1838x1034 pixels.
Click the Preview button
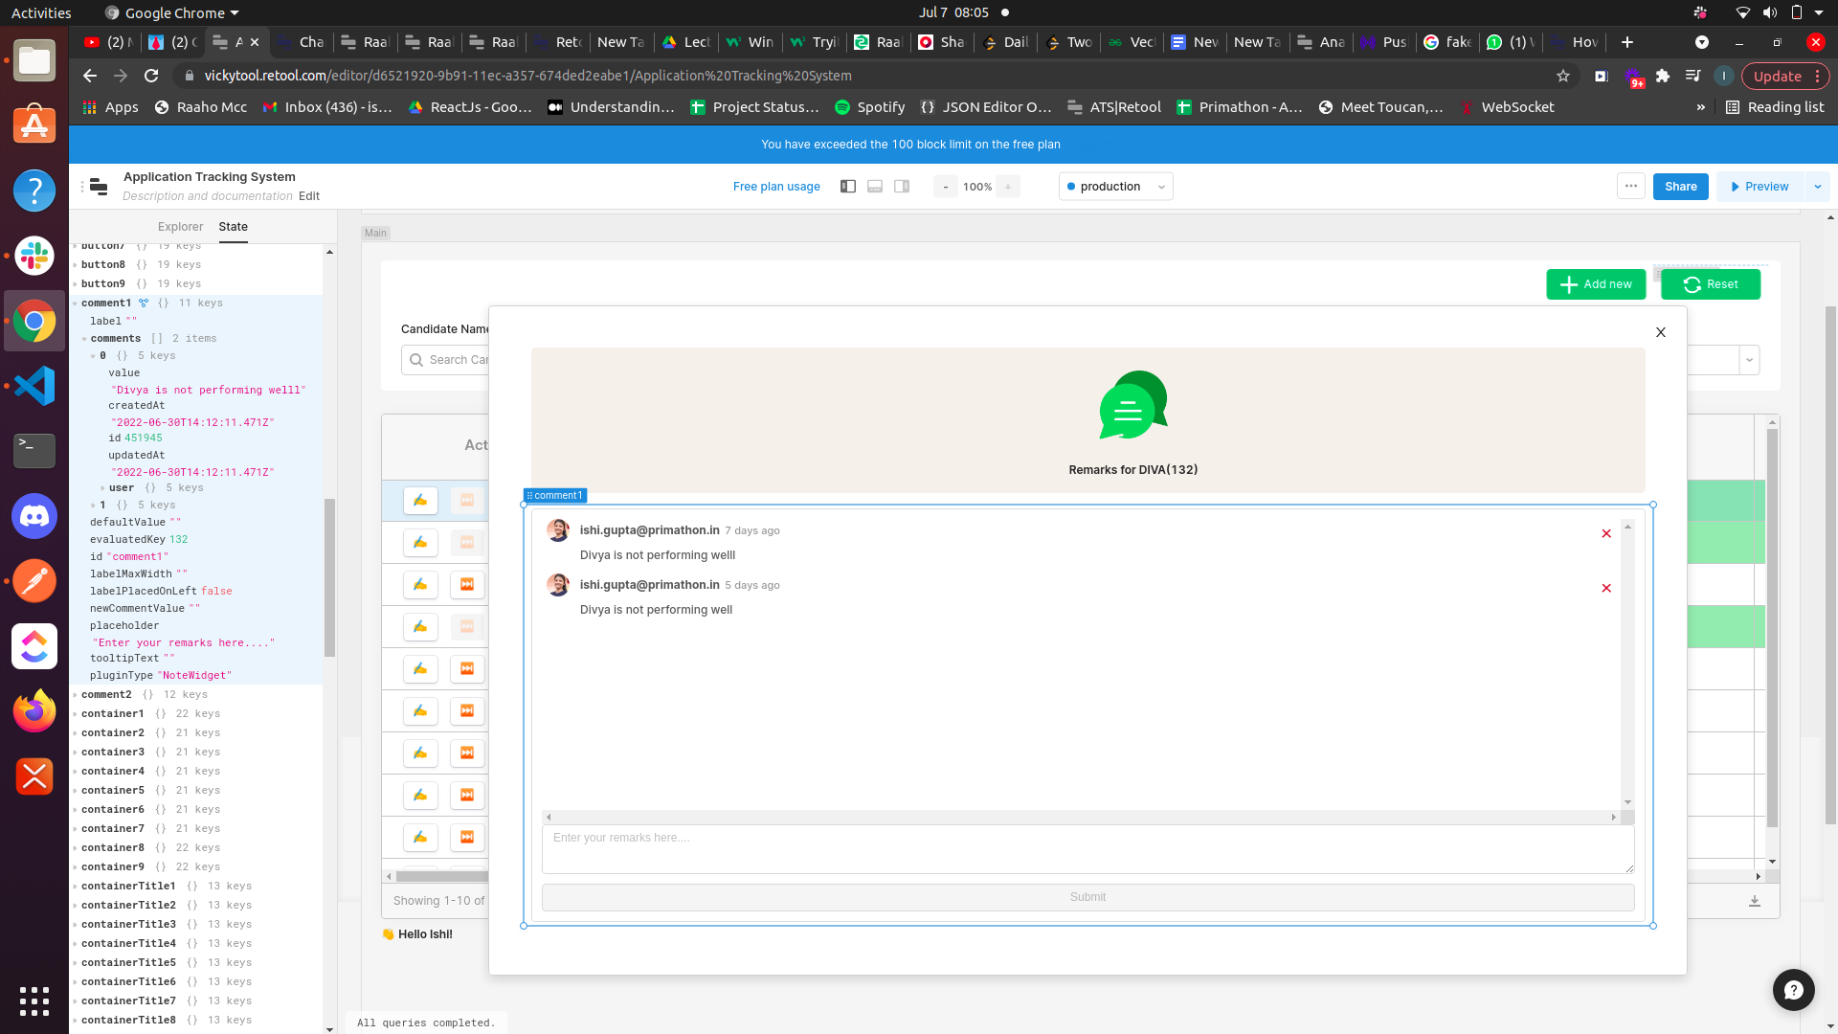tap(1760, 187)
